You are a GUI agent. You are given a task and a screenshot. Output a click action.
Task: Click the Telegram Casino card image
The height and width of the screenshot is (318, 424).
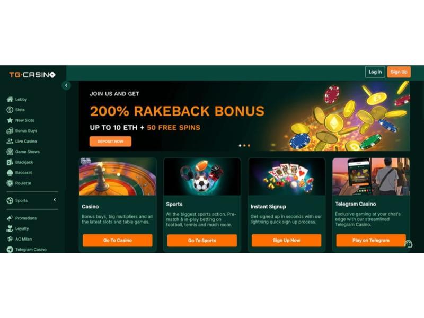(371, 176)
